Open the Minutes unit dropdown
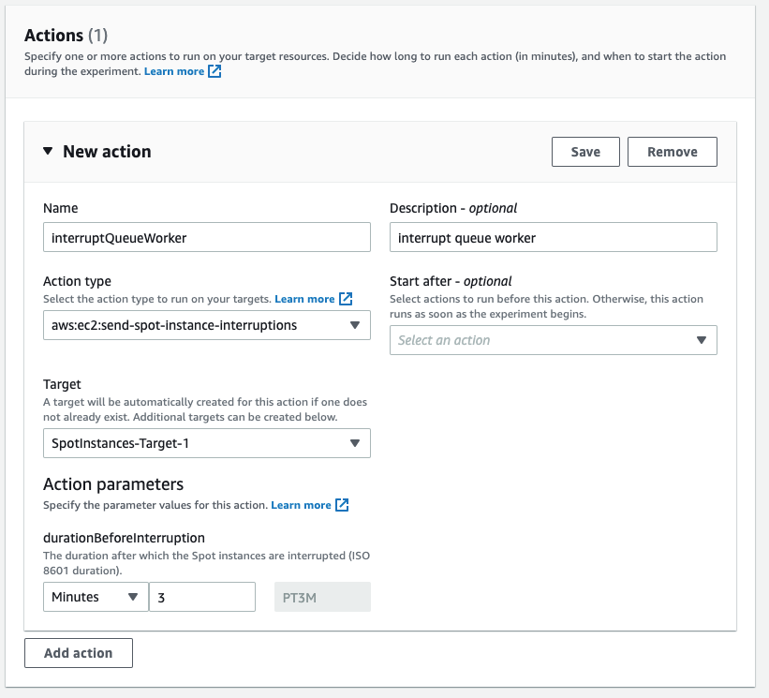This screenshot has height=698, width=769. [95, 596]
